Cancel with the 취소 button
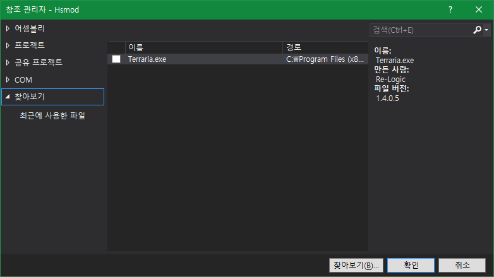 pyautogui.click(x=462, y=266)
